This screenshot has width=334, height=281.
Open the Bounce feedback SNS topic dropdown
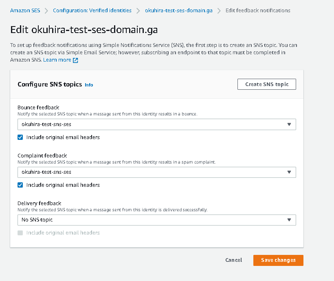click(156, 124)
